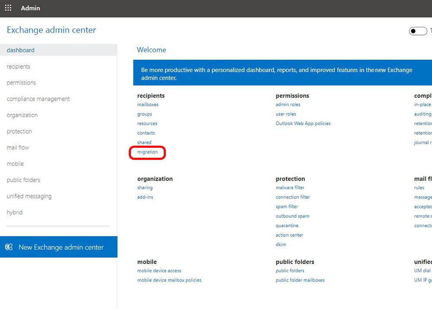Open the outbound spam link

292,216
